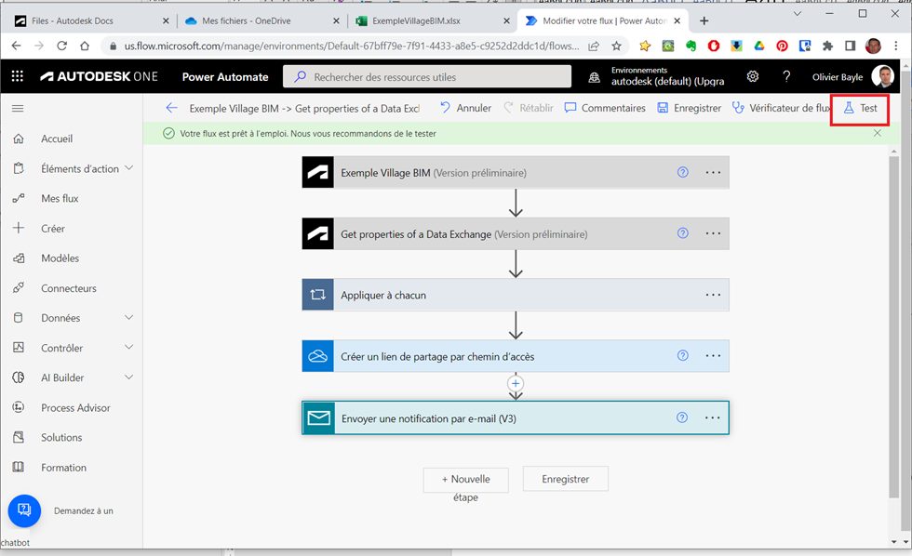Viewport: 912px width, 556px height.
Task: Expand the Exemple Village BIM trigger card
Action: (x=516, y=172)
